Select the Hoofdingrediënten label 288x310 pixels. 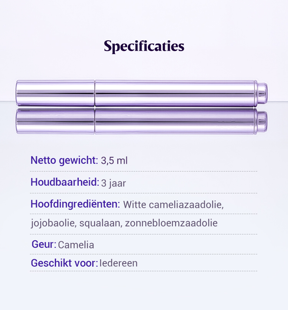[75, 204]
